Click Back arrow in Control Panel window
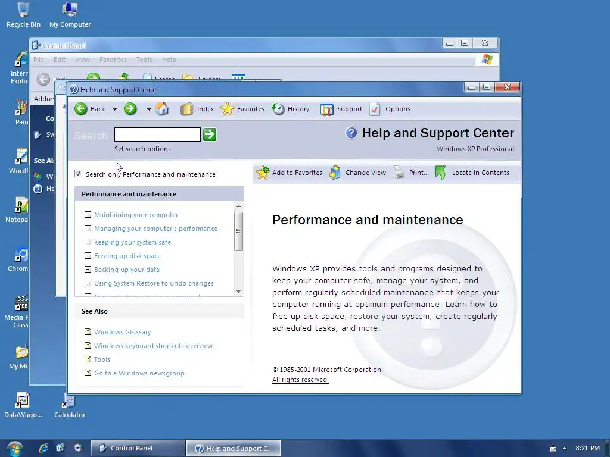This screenshot has height=457, width=610. (43, 79)
